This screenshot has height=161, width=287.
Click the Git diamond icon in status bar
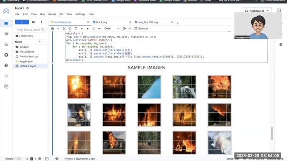(x=57, y=159)
